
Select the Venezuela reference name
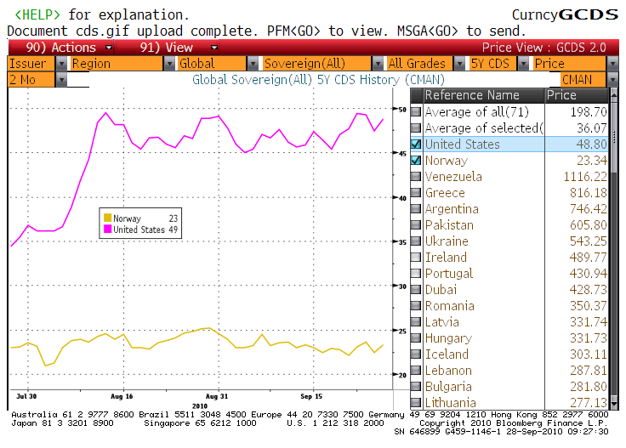[453, 176]
